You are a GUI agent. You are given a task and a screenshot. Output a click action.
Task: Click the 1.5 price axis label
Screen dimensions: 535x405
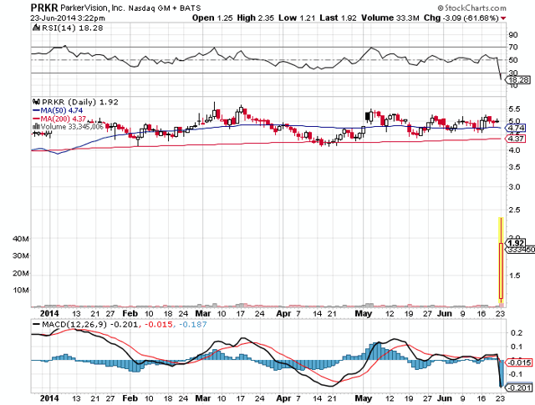click(514, 276)
